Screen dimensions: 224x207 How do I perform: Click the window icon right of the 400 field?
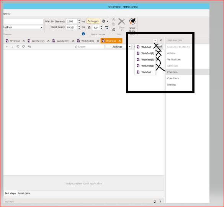pos(106,28)
